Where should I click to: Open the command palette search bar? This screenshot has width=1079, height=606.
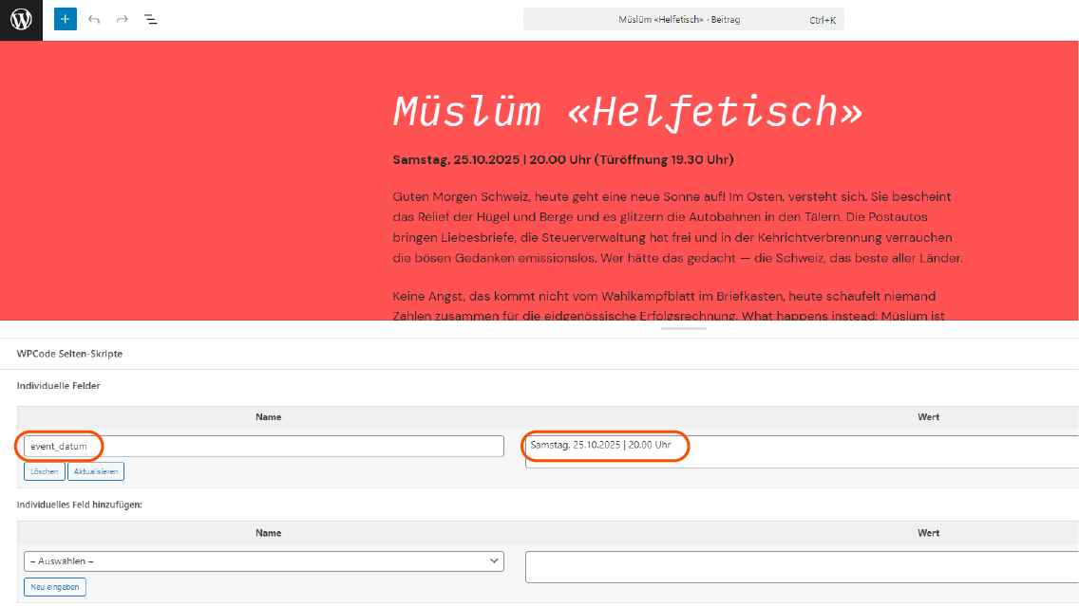(683, 19)
